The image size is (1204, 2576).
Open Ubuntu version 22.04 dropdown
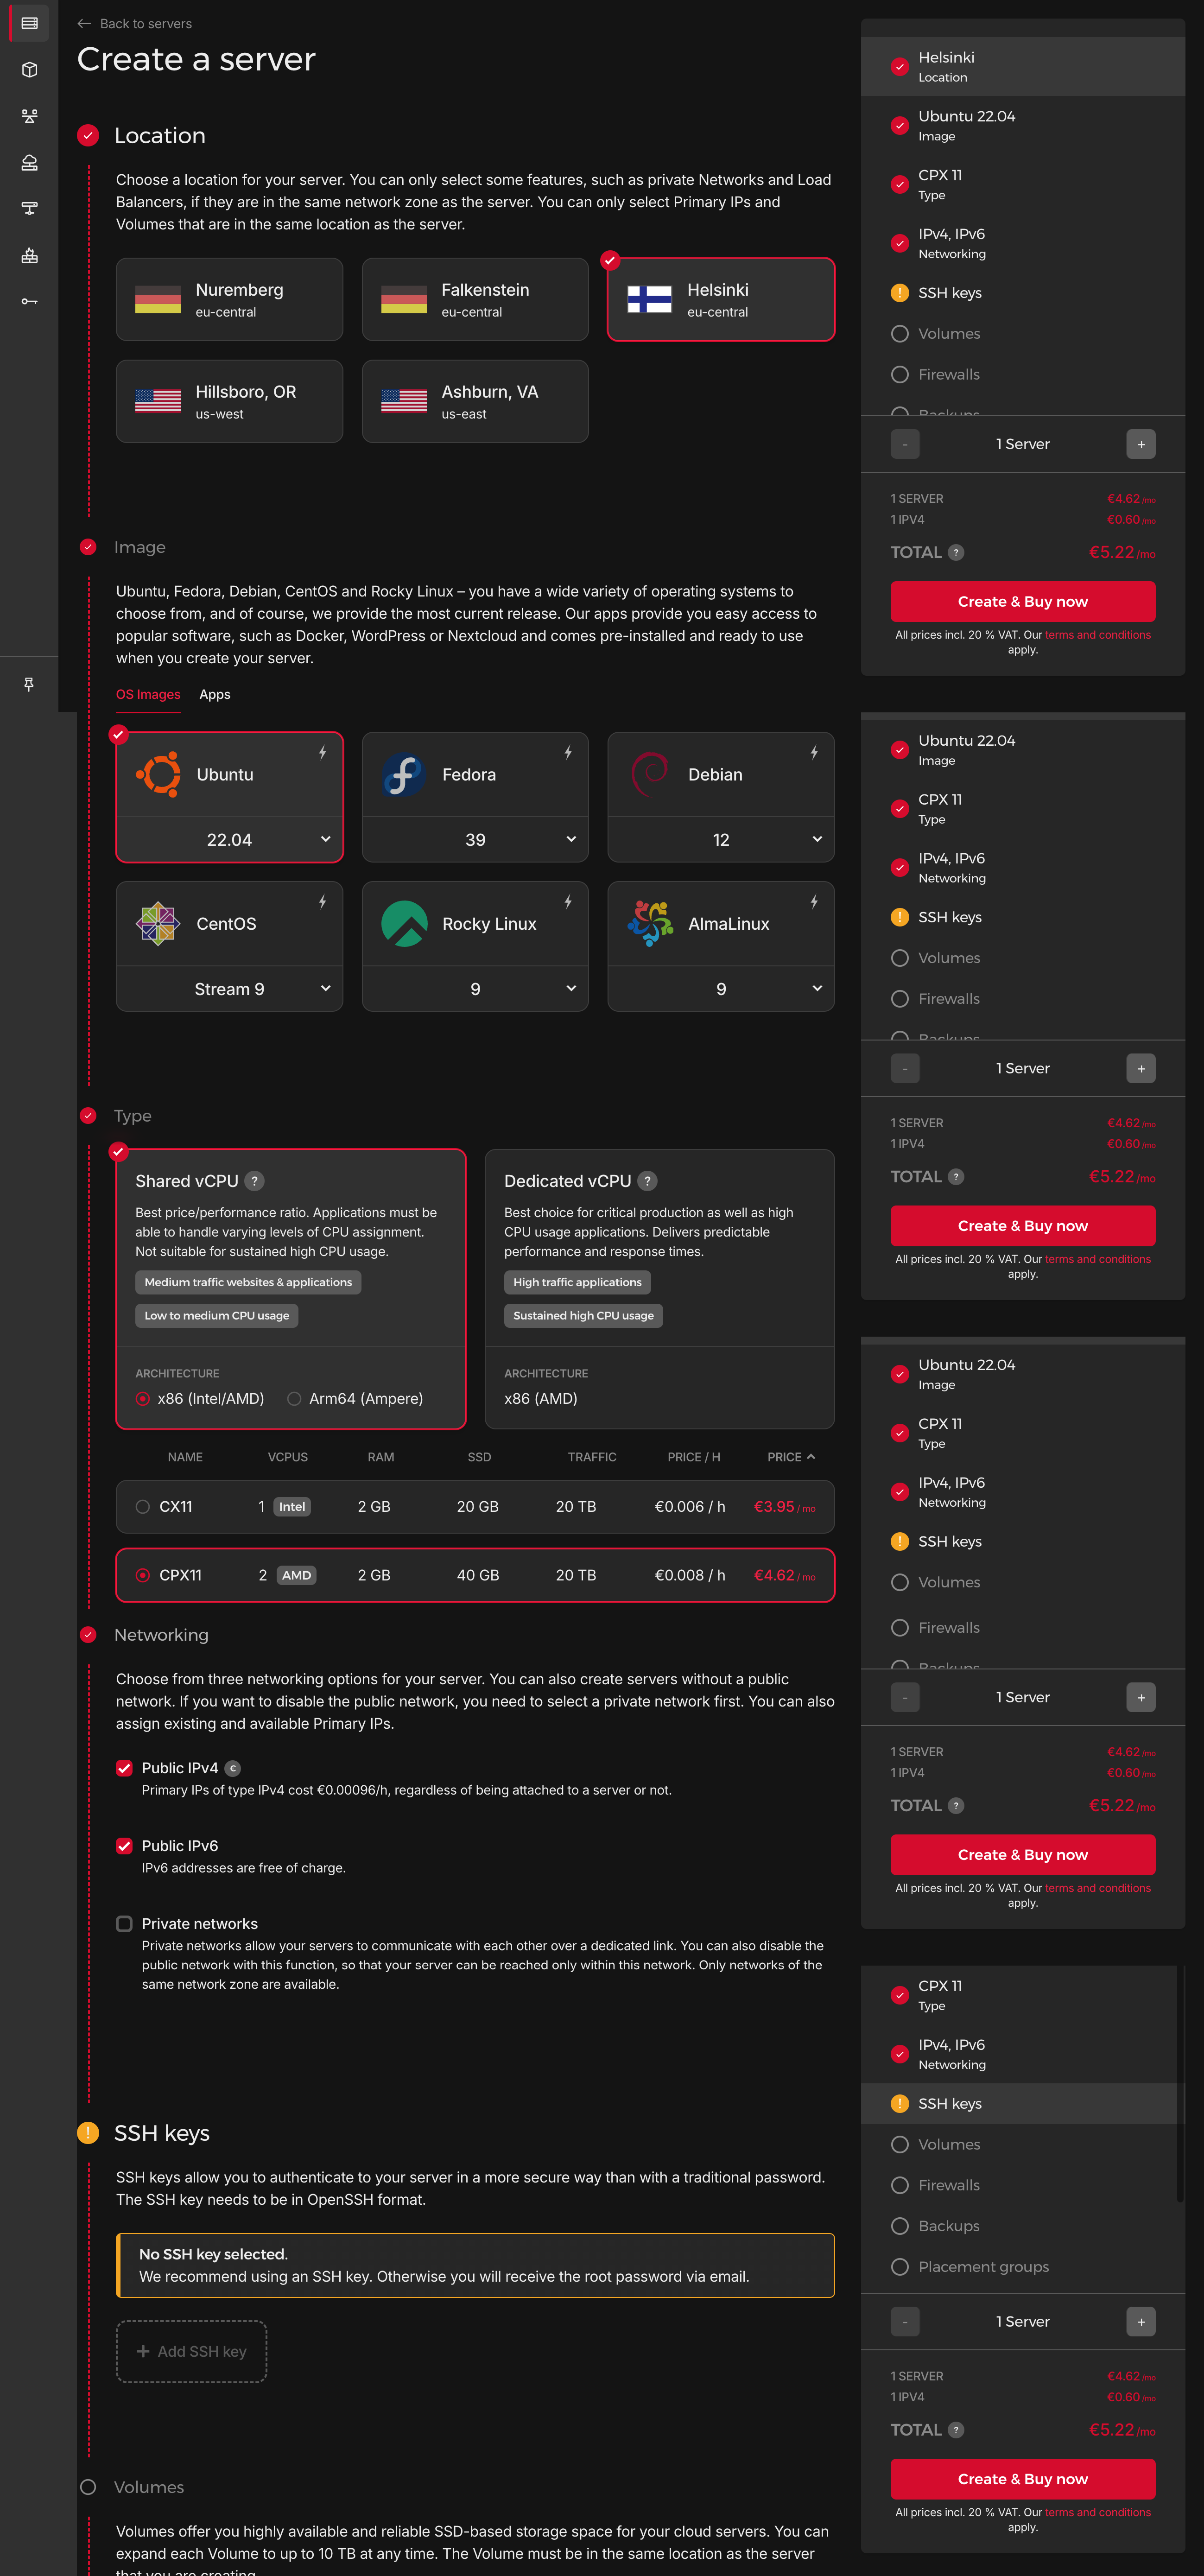[229, 840]
